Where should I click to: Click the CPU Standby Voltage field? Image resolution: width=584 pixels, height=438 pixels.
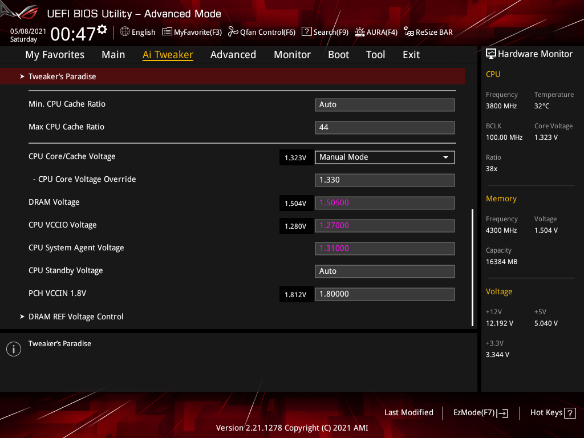click(385, 271)
